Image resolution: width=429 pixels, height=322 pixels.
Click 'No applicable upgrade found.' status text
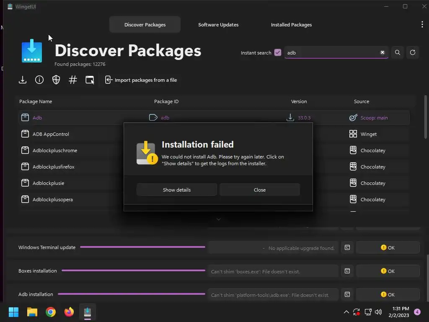(x=301, y=248)
